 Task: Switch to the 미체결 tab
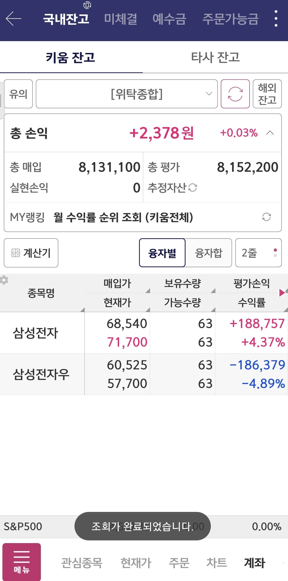121,19
